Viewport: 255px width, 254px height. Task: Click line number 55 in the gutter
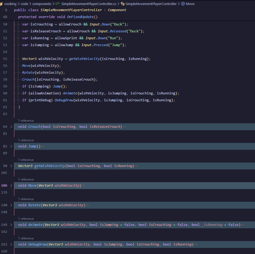tap(5, 59)
